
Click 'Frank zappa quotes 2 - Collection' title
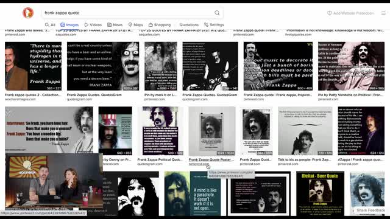(33, 95)
